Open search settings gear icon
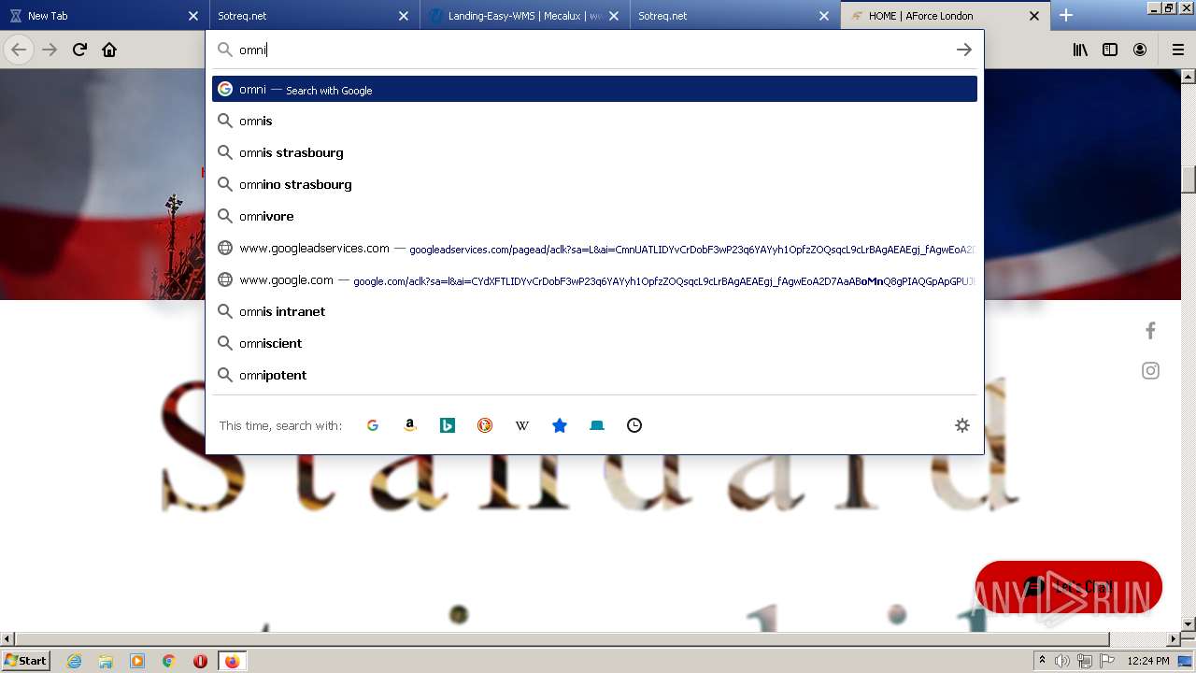The height and width of the screenshot is (673, 1196). coord(962,425)
